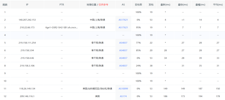Viewport: 225px width, 100px height.
Task: Open AS4837 link for 219.158.3.94
Action: [x=123, y=50]
